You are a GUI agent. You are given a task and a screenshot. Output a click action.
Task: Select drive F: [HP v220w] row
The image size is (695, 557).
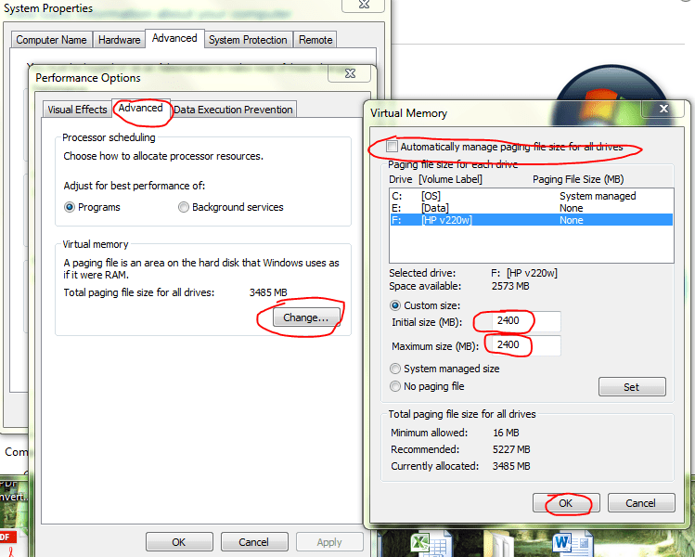(x=532, y=220)
